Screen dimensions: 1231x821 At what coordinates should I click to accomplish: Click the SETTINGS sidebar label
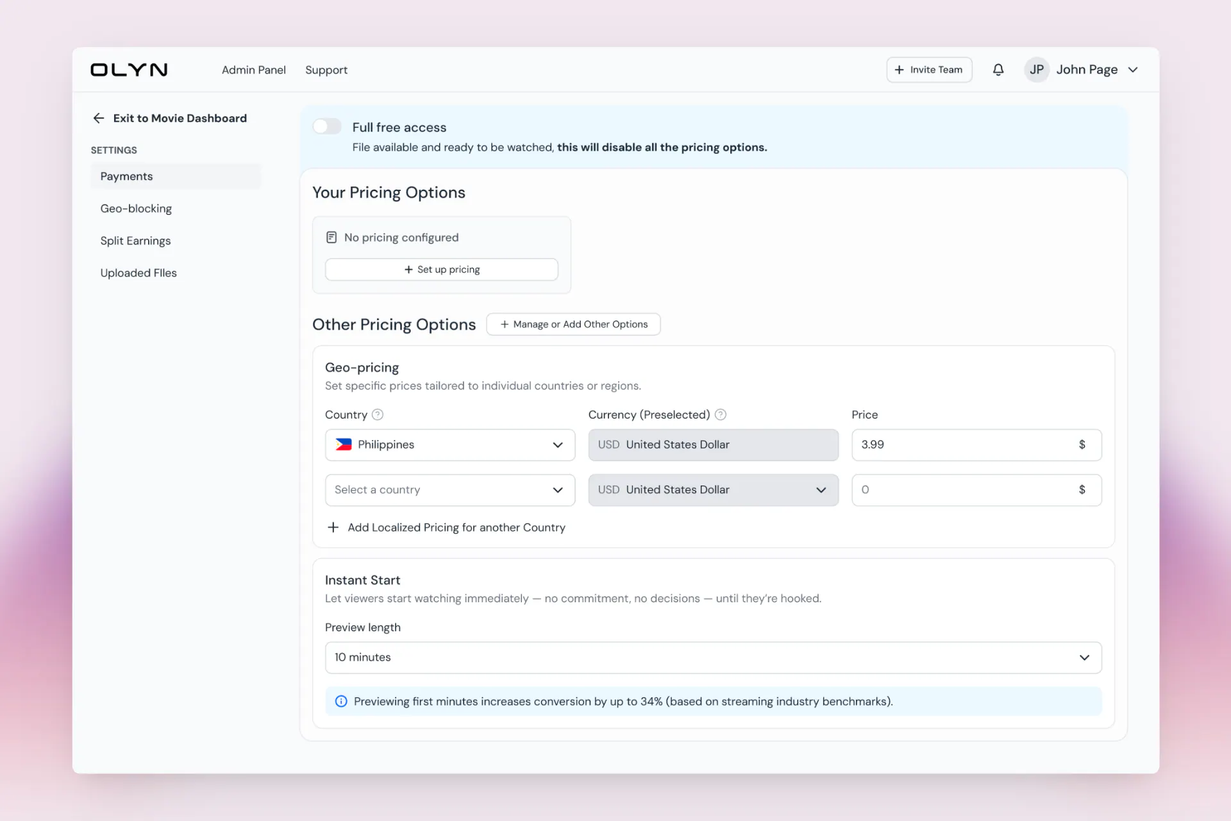[x=113, y=150]
